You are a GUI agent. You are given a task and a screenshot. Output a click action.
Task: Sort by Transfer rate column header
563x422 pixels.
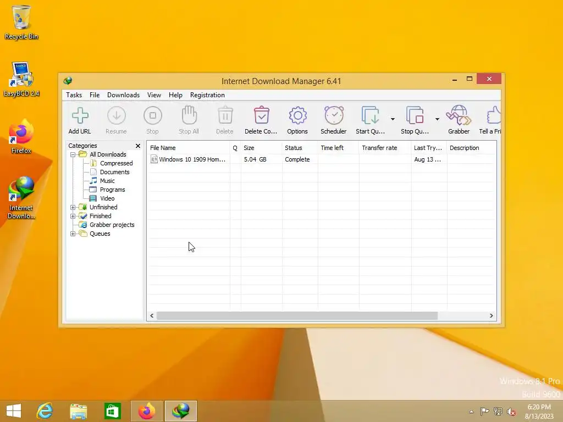385,148
